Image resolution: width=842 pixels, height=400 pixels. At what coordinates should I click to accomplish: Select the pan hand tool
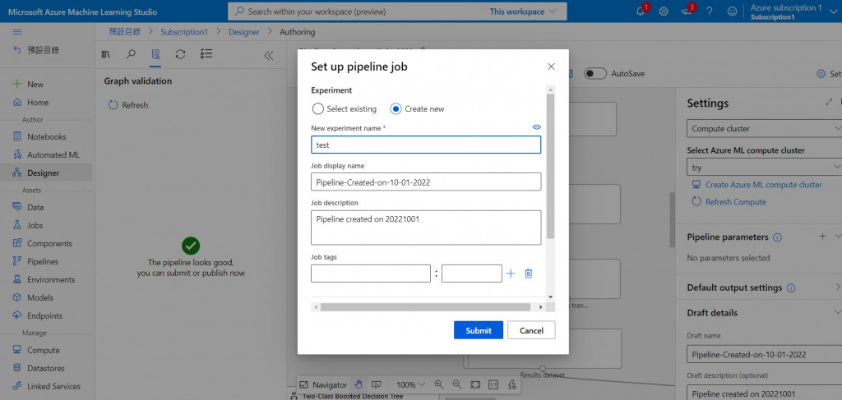[x=359, y=384]
